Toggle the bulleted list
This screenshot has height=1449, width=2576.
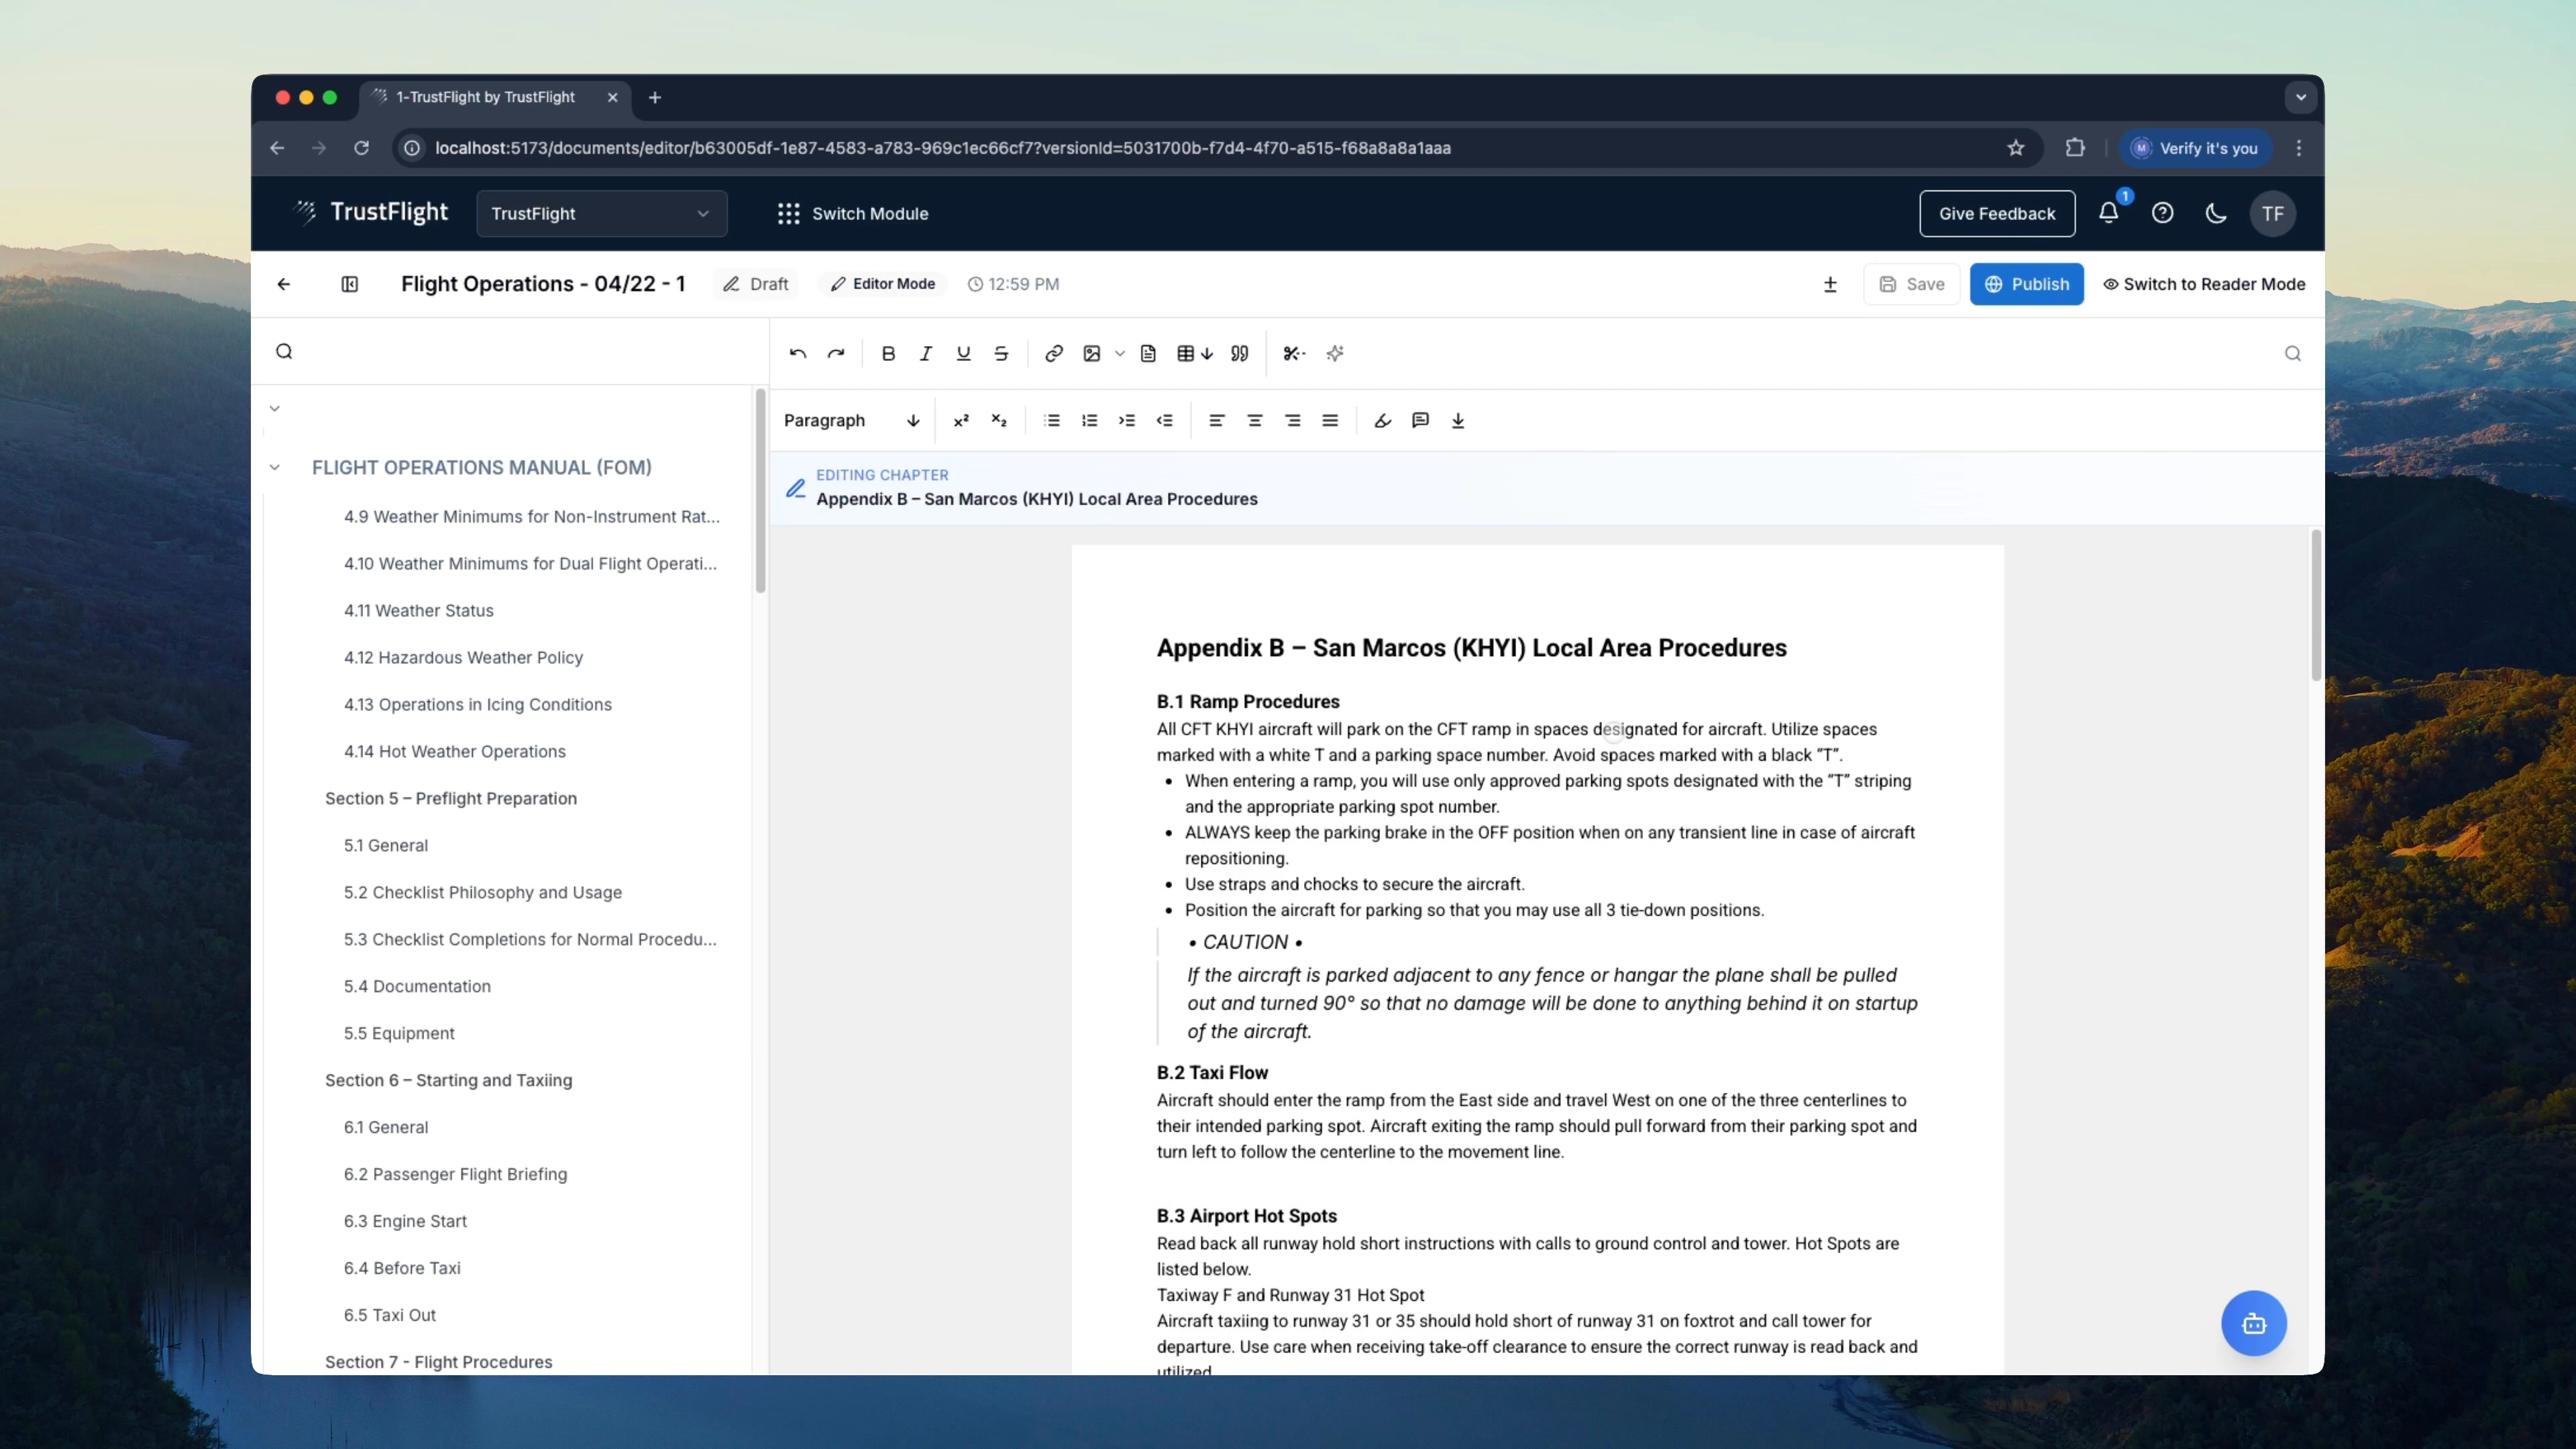point(1052,420)
